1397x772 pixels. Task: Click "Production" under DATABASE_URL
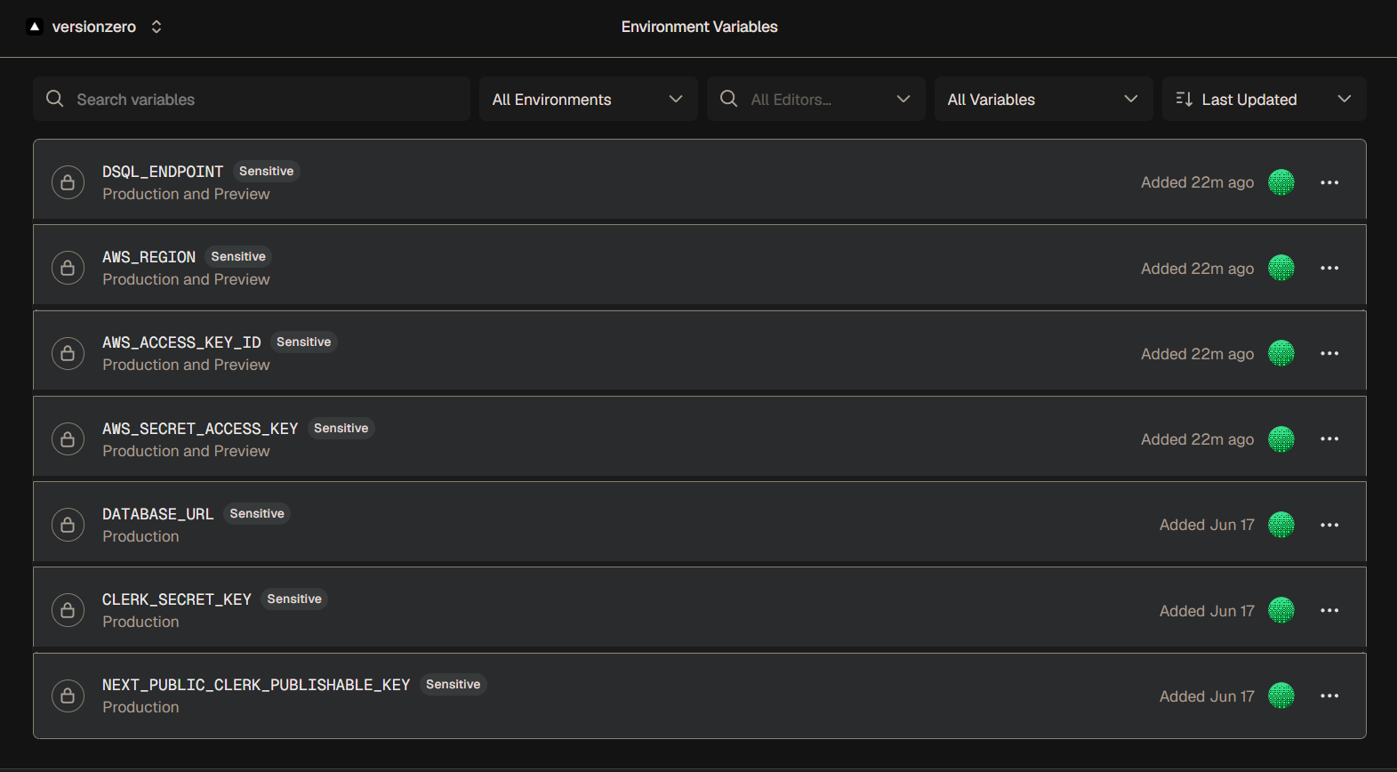(141, 536)
